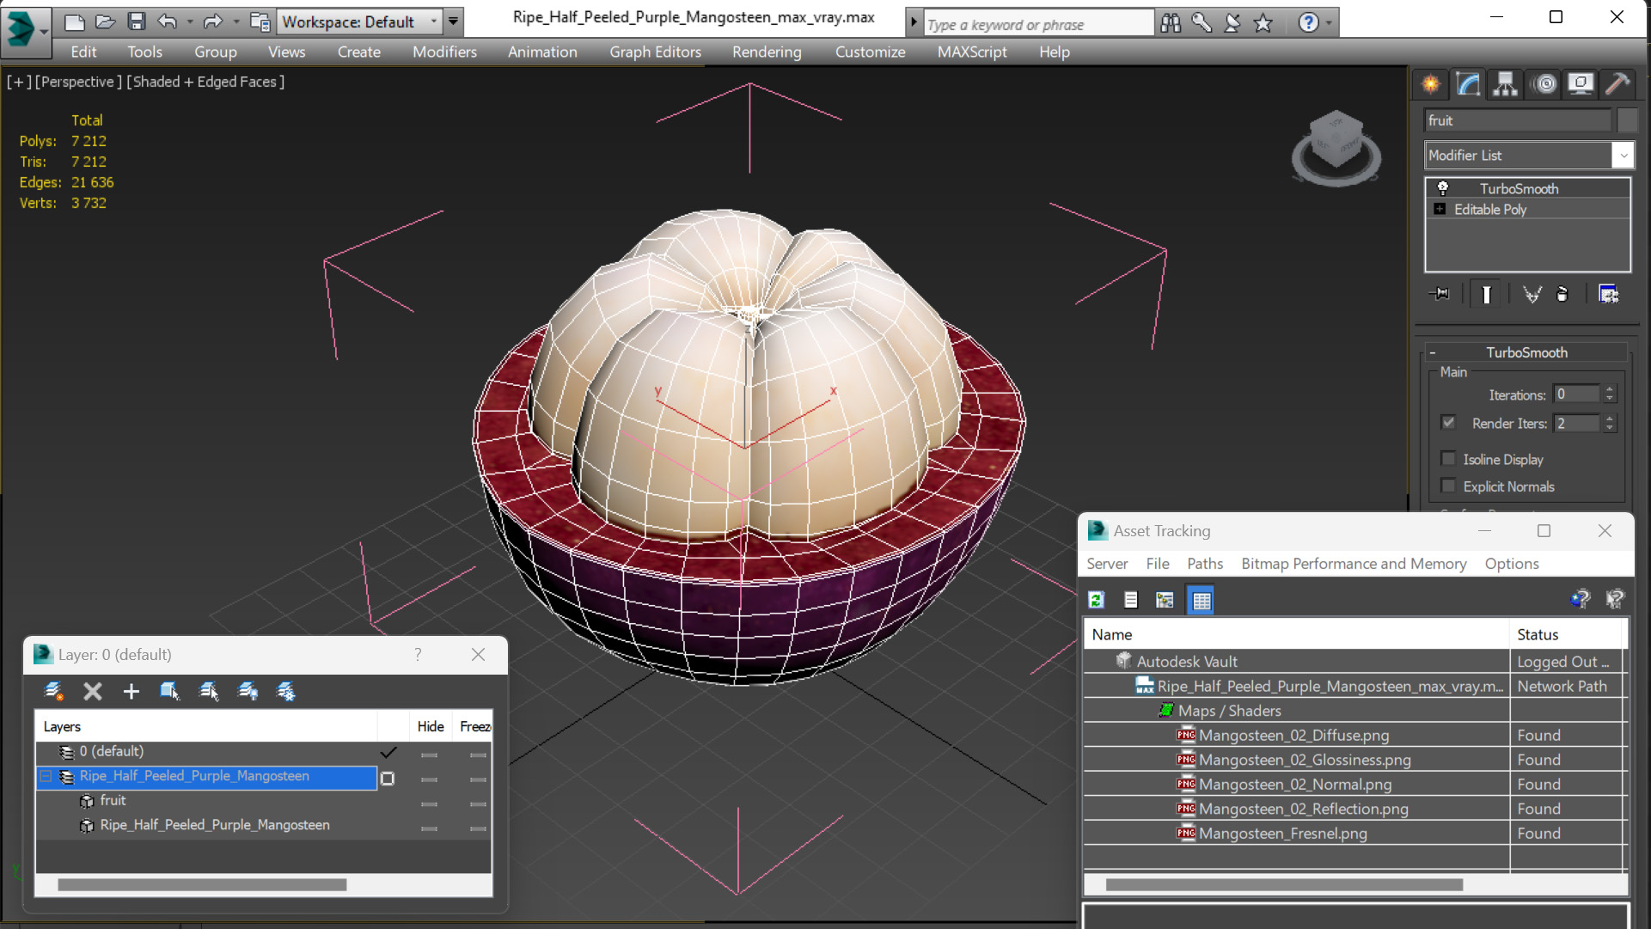Open the Workspace: Default dropdown

point(359,21)
